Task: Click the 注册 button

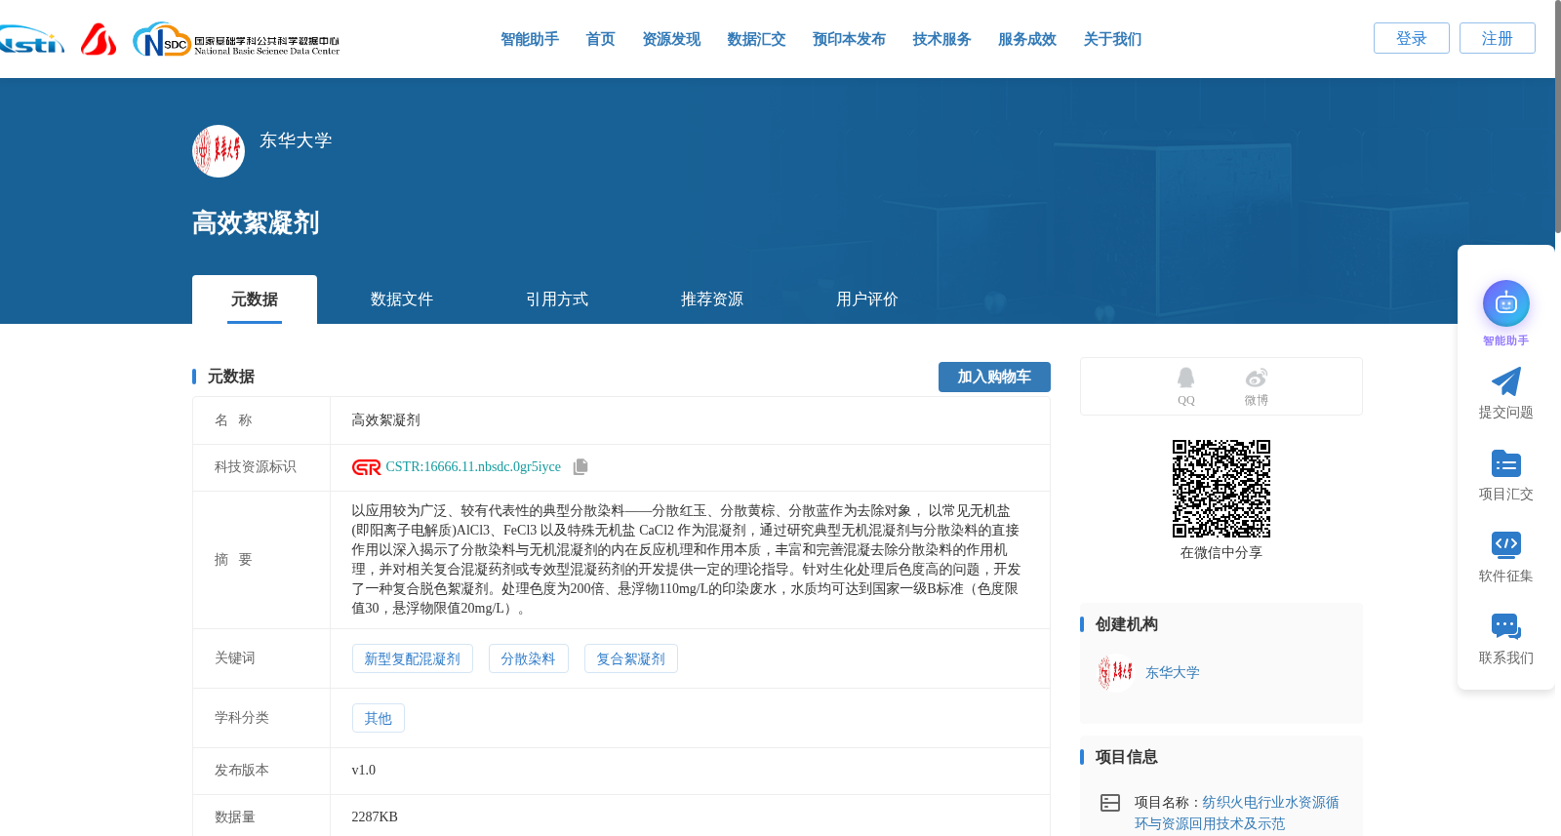Action: [x=1498, y=38]
